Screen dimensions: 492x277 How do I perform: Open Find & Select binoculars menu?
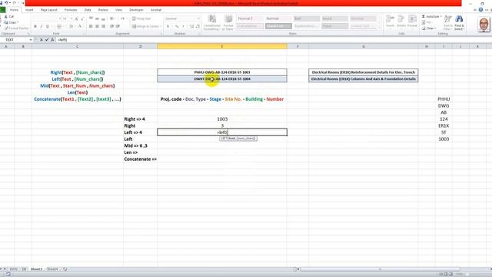[459, 22]
